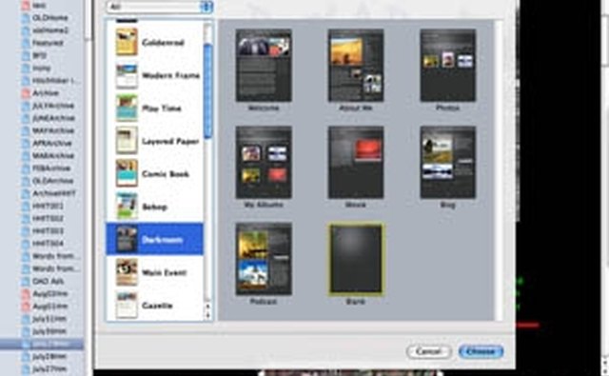
Task: Select the Photos page template
Action: (448, 66)
